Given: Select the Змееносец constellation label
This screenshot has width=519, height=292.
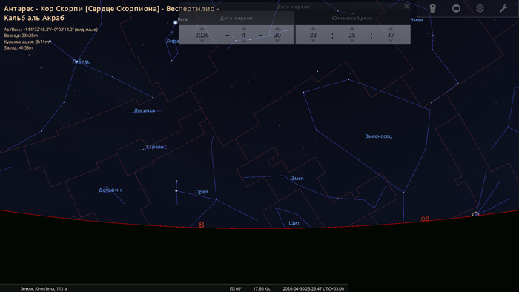Looking at the screenshot, I should pos(378,136).
